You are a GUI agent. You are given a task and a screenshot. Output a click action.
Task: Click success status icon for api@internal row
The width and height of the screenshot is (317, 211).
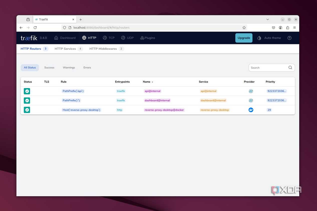(27, 91)
